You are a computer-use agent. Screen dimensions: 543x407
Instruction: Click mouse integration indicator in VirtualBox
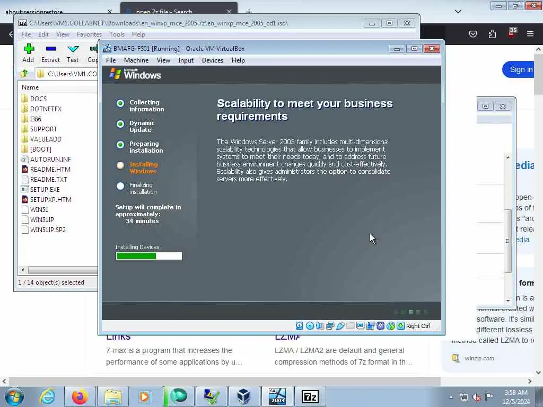point(391,326)
